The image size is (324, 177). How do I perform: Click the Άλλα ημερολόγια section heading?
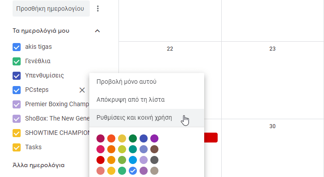click(x=39, y=165)
